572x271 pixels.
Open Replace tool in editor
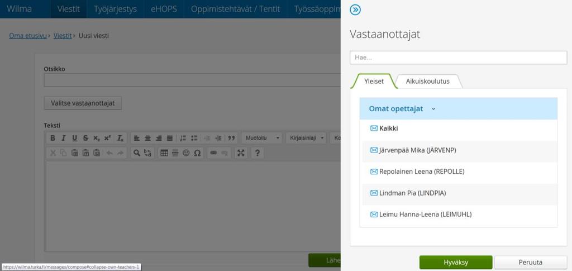pos(147,153)
